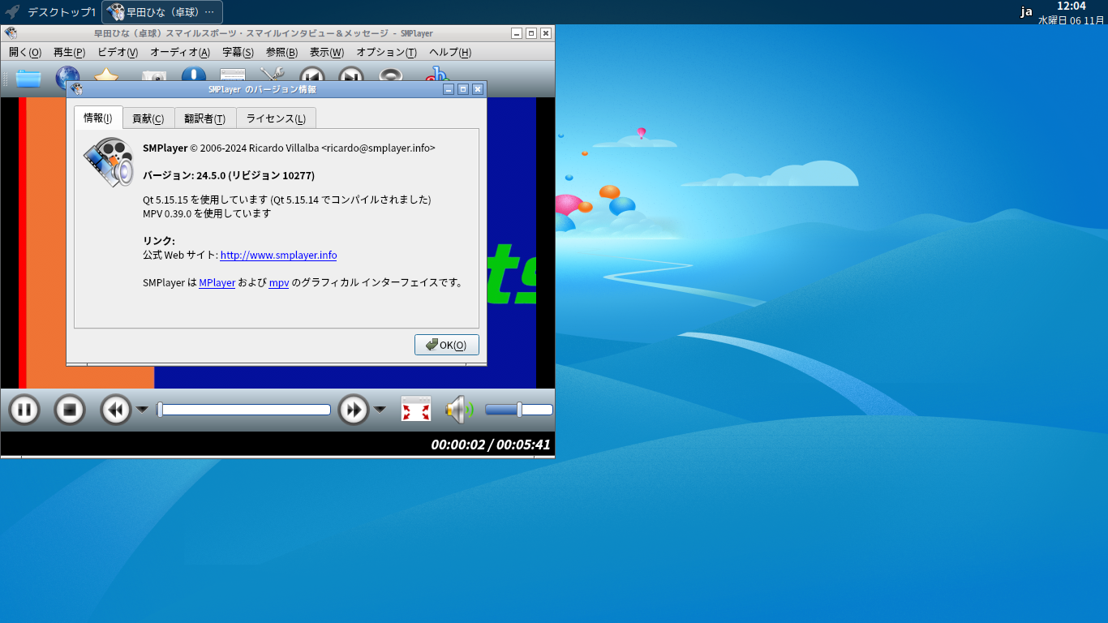
Task: Open the http://www.smplayer.info link
Action: (x=278, y=255)
